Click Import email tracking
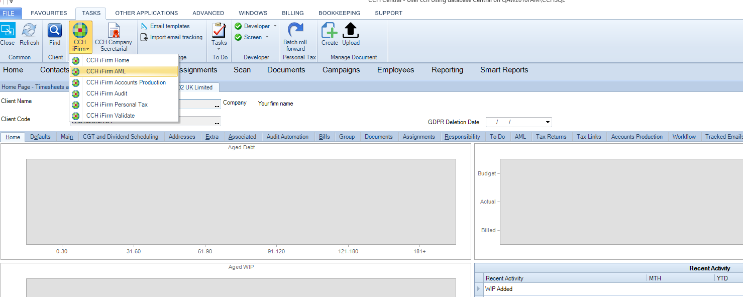Screen dimensions: 743x297 [171, 37]
